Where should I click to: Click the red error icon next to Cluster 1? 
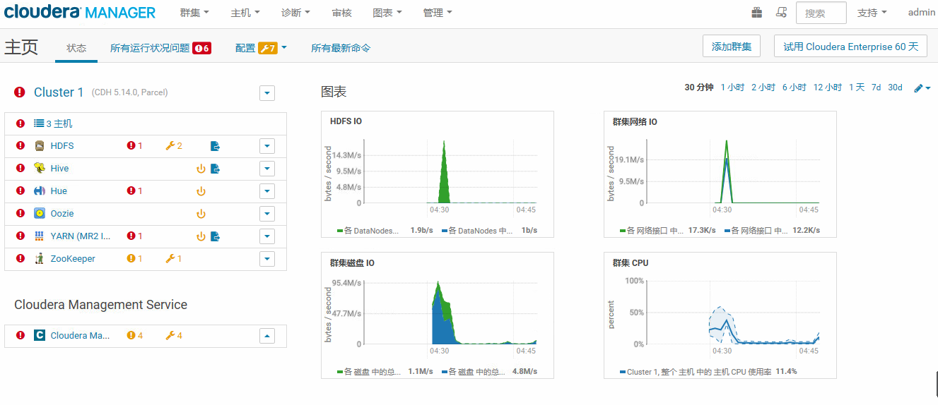20,92
